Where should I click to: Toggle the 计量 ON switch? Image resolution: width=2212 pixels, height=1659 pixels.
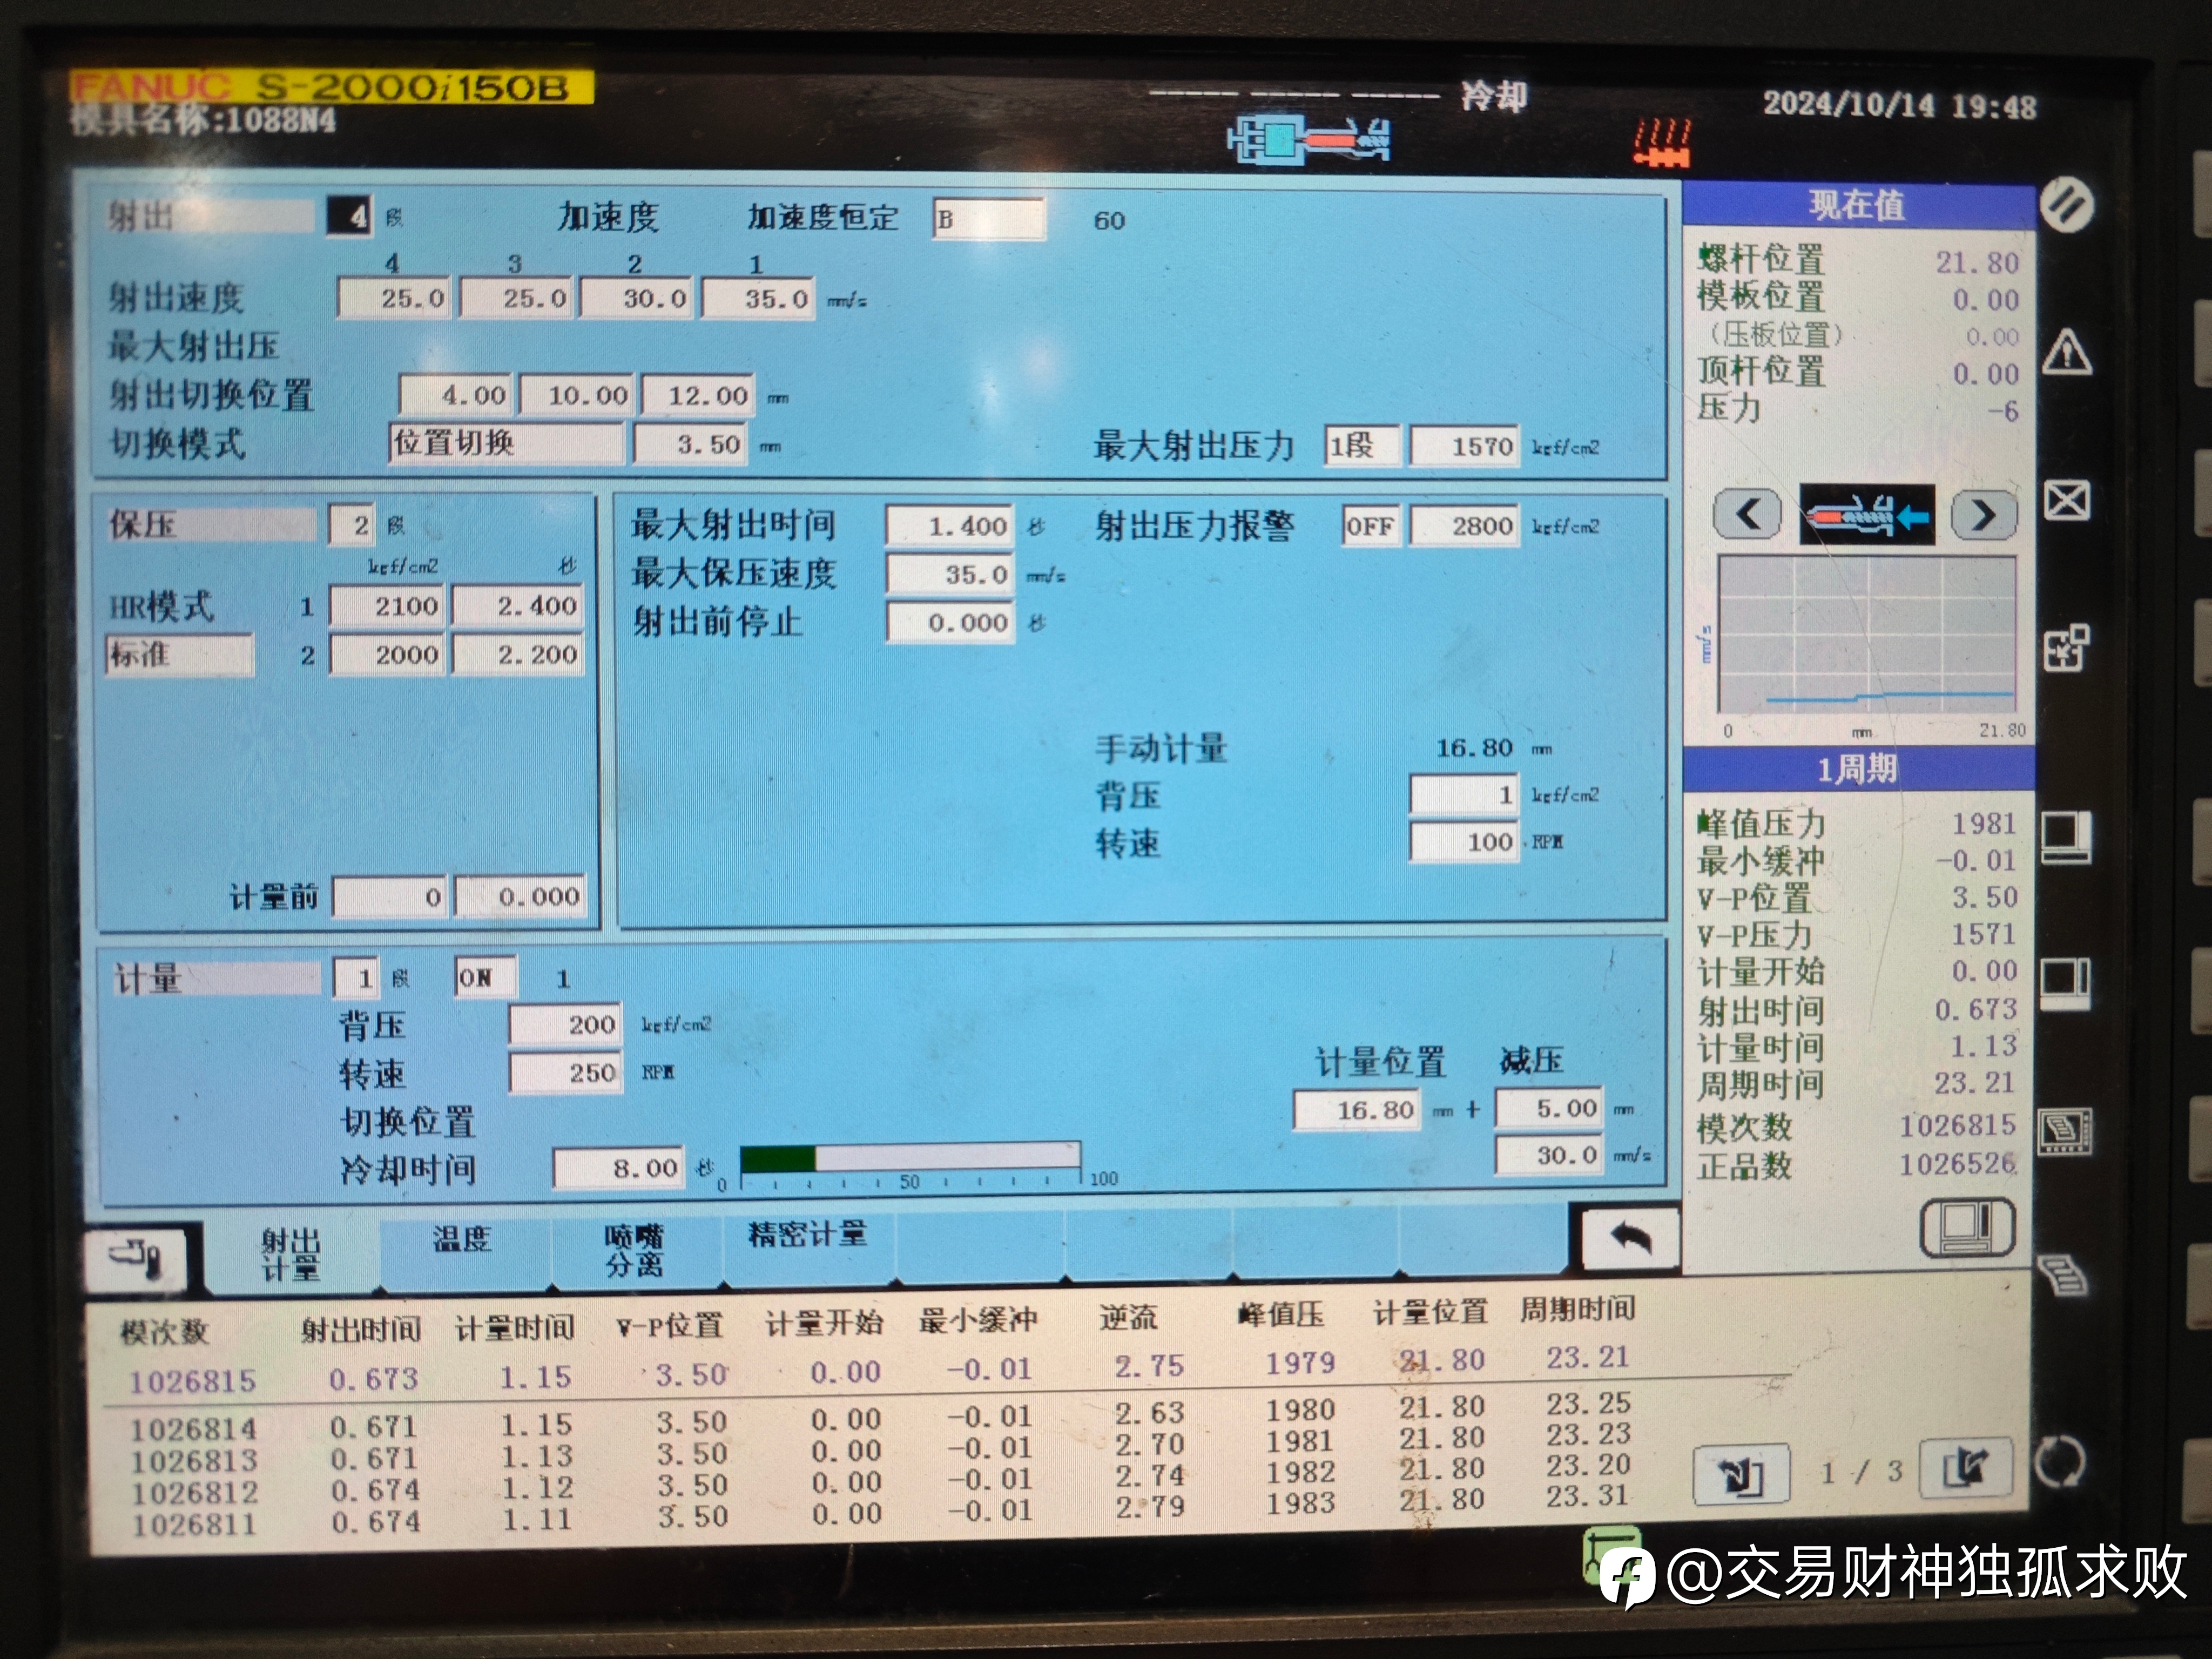click(x=485, y=977)
